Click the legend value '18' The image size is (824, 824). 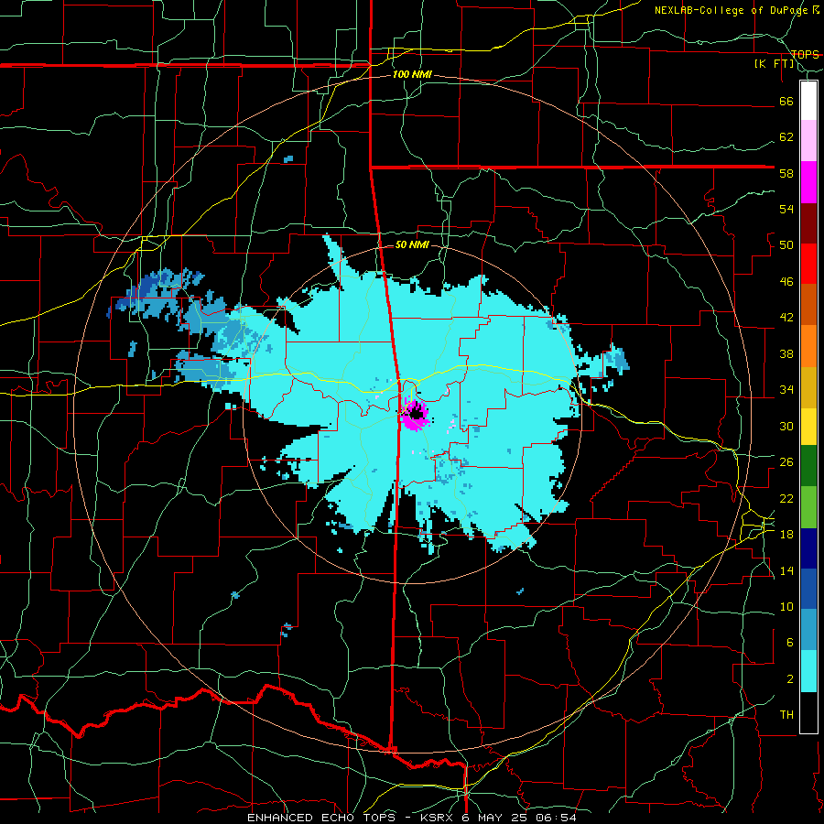click(786, 535)
